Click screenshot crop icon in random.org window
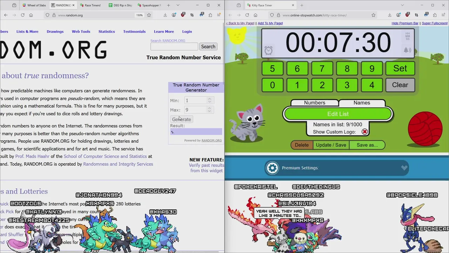This screenshot has width=449, height=253. tap(192, 15)
